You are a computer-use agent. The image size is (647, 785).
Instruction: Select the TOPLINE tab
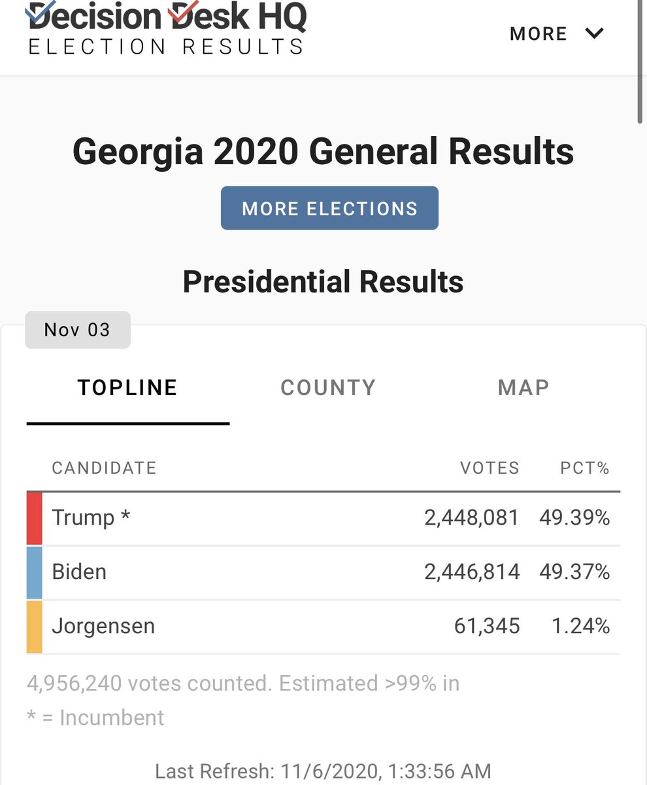[x=128, y=388]
